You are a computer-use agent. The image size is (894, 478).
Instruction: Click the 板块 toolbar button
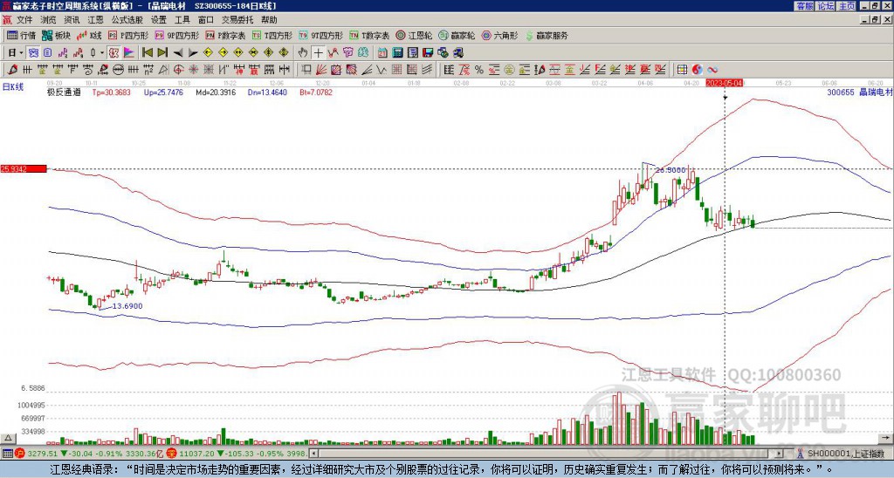tap(57, 35)
